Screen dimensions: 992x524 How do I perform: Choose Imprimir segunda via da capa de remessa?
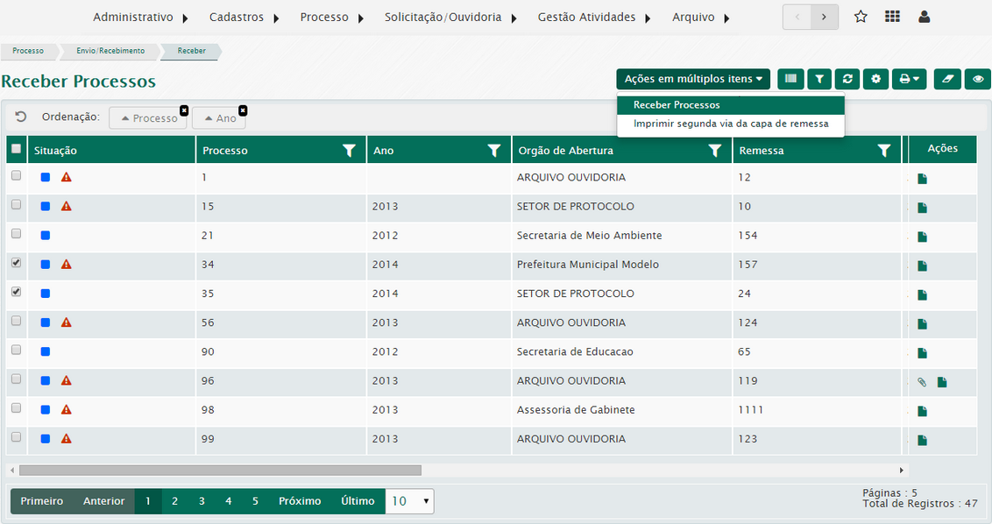730,124
